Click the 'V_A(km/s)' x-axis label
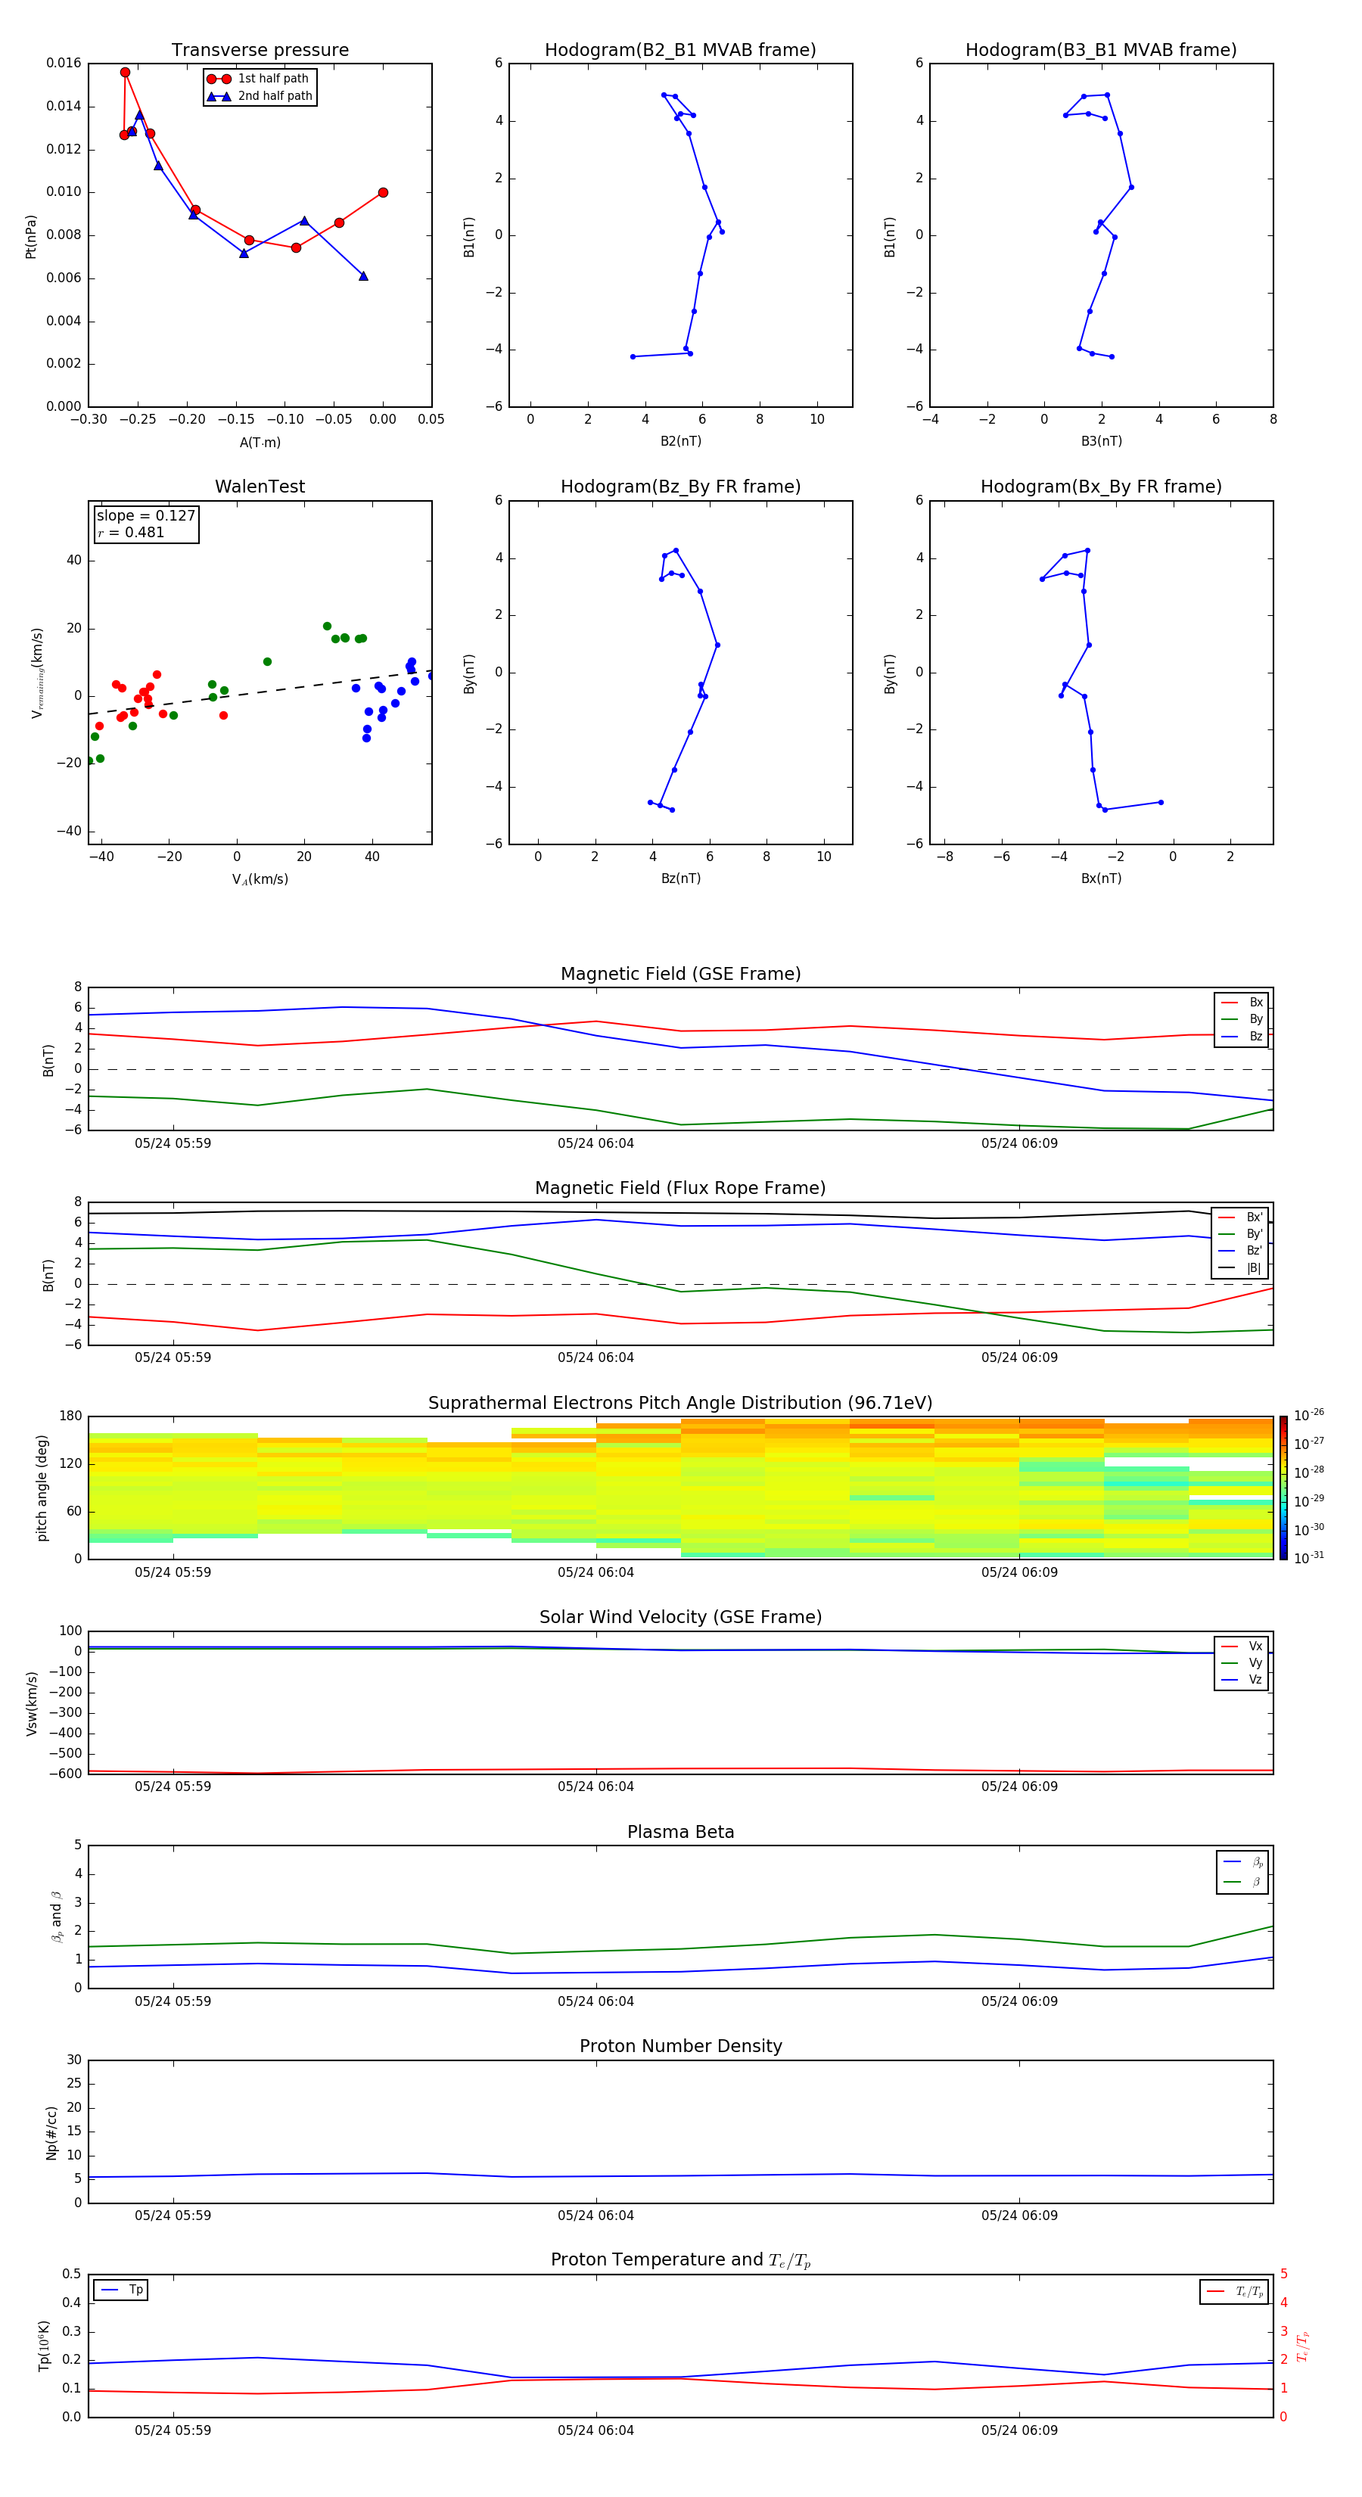 (x=260, y=879)
